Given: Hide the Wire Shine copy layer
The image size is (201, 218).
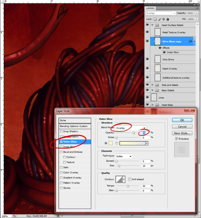Looking at the screenshot, I should pos(147,41).
